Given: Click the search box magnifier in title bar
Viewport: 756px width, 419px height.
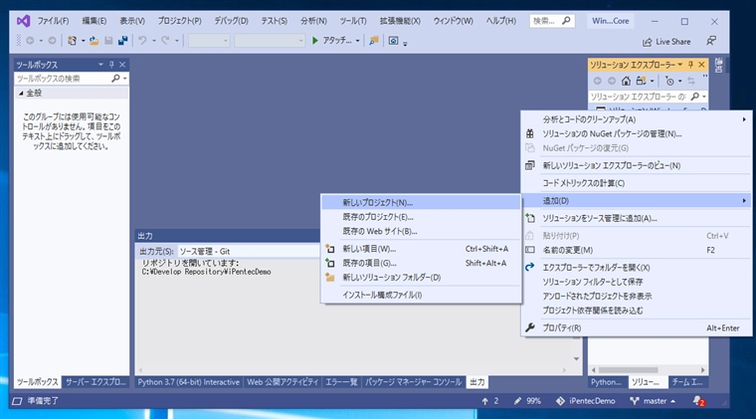Looking at the screenshot, I should 567,21.
